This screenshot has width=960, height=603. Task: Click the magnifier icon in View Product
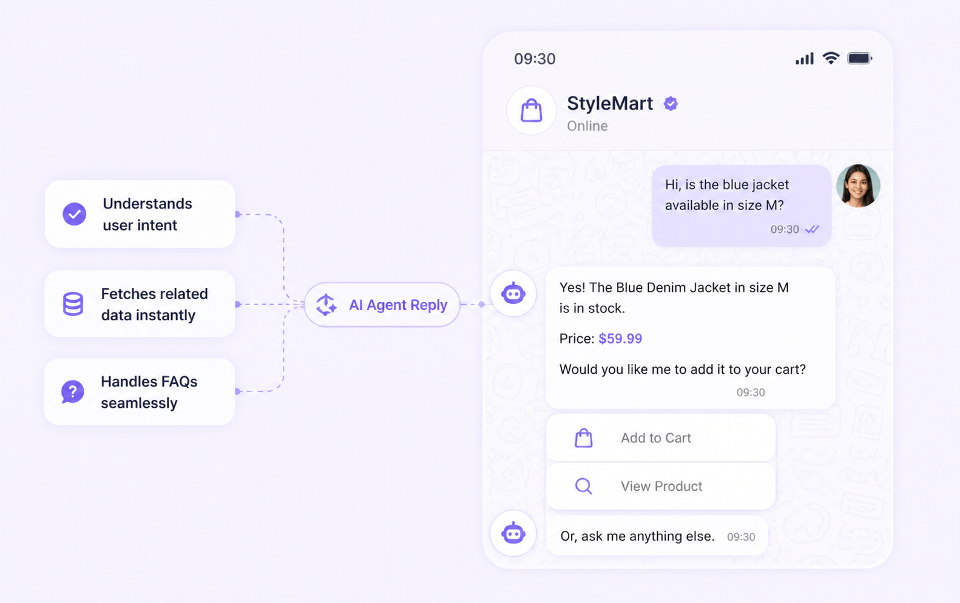point(583,486)
